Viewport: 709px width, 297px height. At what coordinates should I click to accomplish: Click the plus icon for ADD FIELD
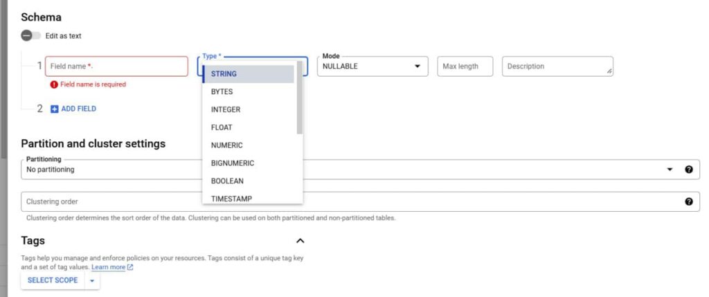(54, 109)
